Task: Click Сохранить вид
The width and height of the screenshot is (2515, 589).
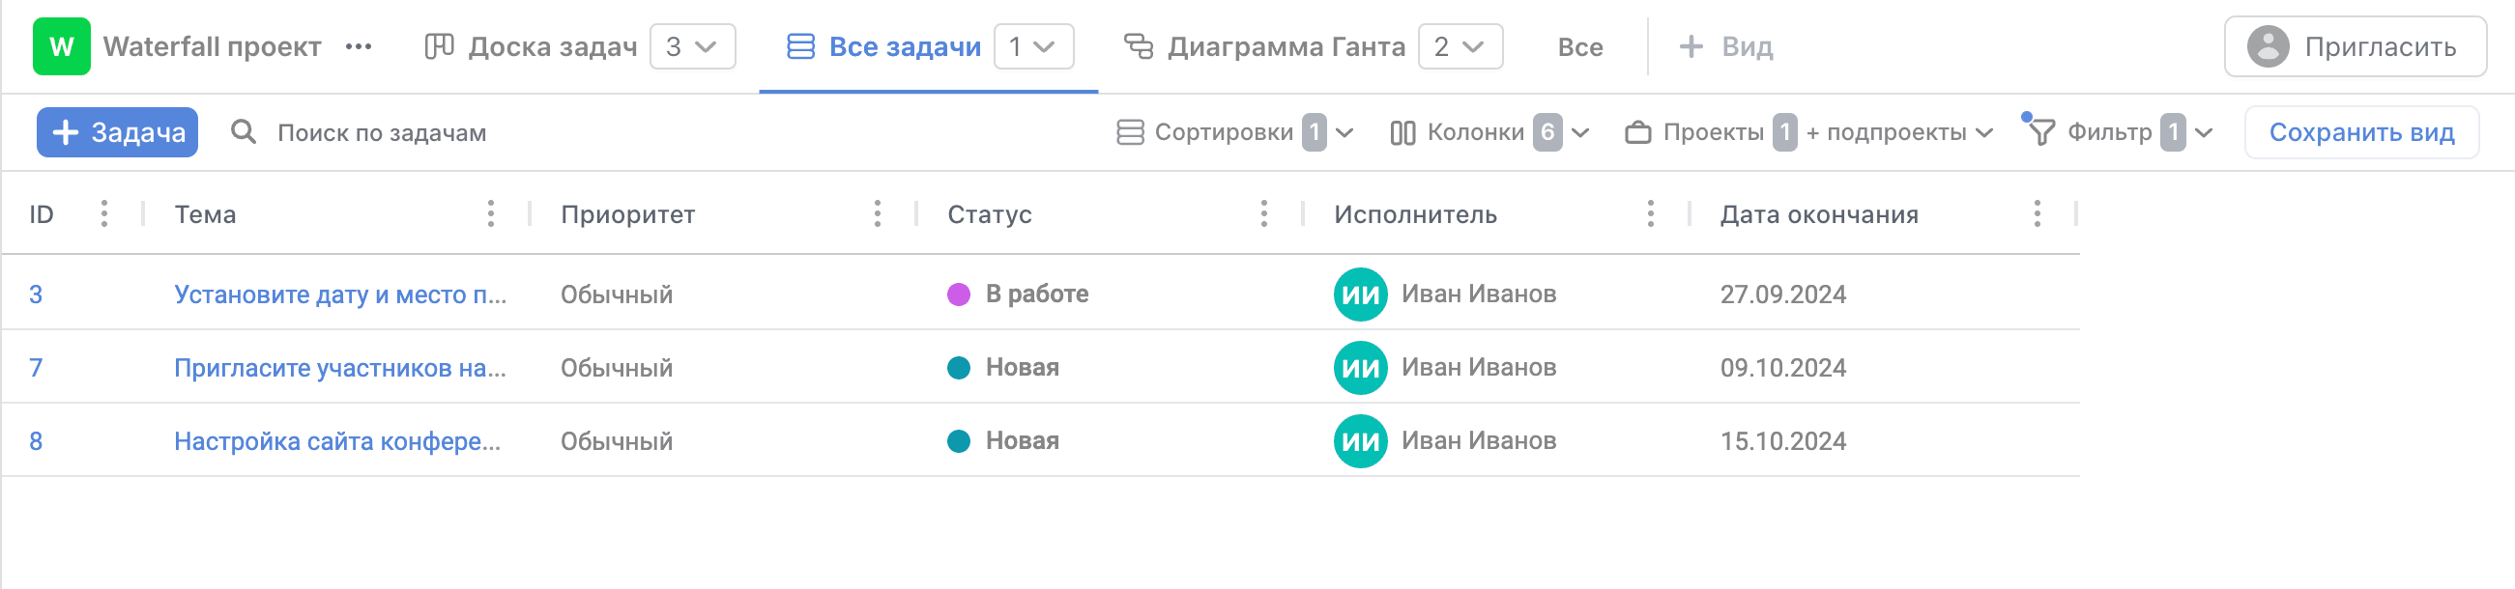Action: tap(2360, 131)
